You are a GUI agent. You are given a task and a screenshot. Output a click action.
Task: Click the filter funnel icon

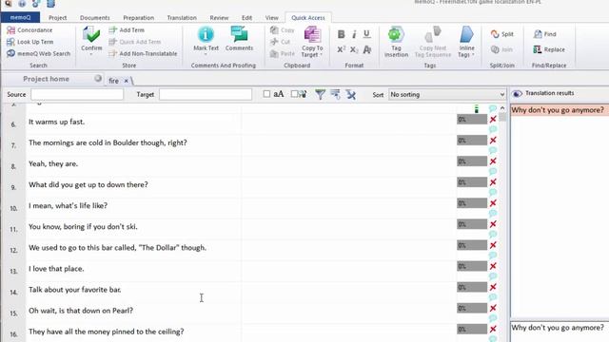(320, 94)
